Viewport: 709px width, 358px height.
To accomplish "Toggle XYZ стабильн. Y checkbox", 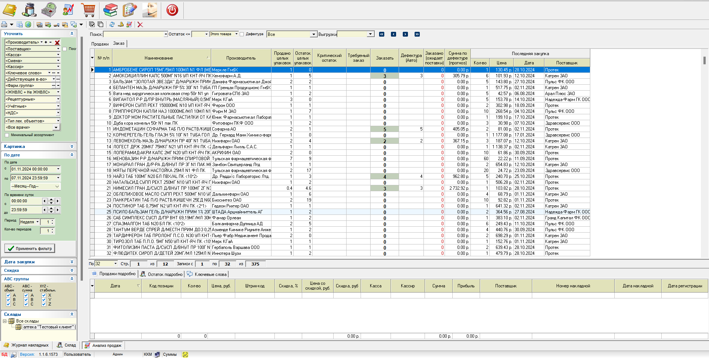I will (44, 300).
